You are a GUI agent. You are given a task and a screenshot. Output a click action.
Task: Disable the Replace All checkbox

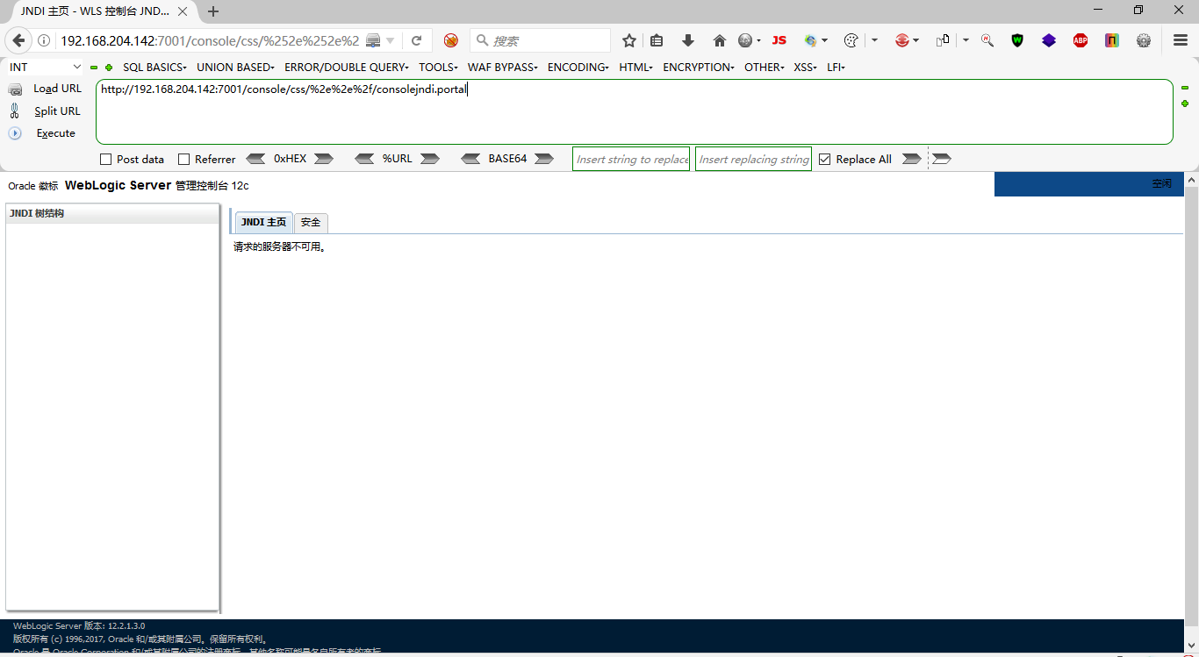click(823, 159)
